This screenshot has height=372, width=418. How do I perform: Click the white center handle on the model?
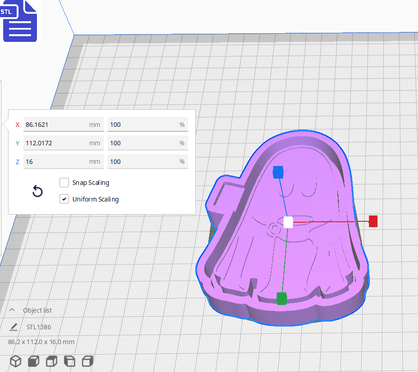[287, 222]
